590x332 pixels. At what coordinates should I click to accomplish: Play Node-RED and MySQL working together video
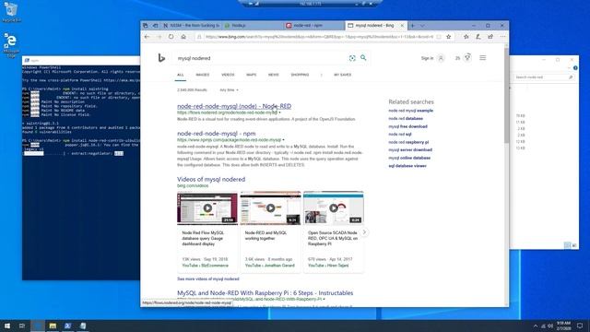point(270,208)
